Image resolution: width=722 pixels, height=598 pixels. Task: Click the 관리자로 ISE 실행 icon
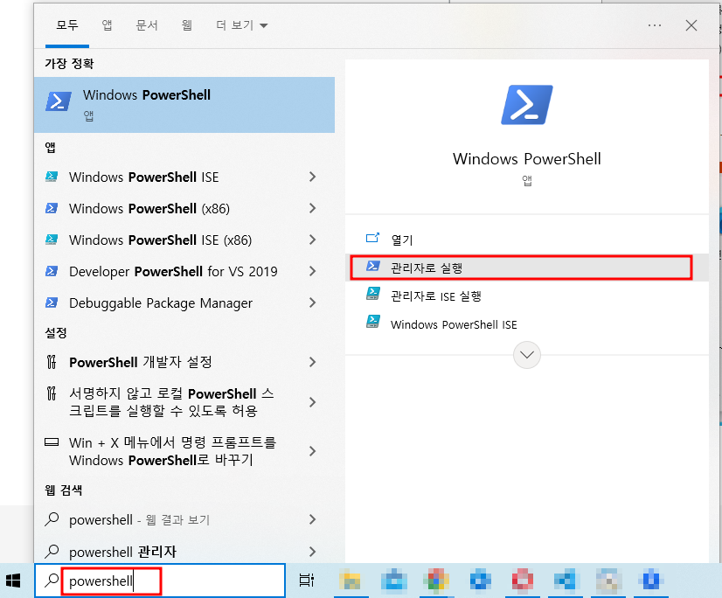tap(373, 294)
